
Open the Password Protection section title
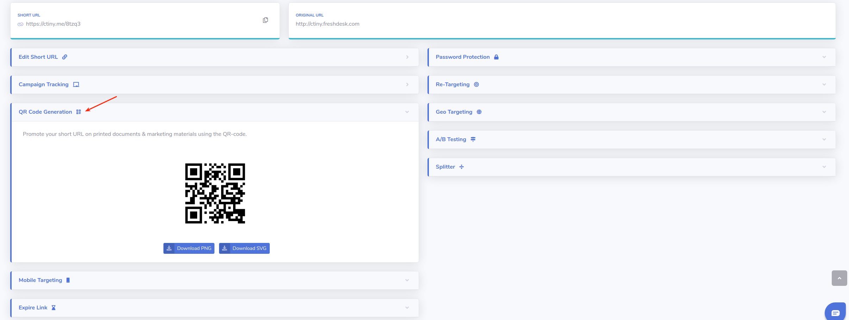click(x=463, y=57)
